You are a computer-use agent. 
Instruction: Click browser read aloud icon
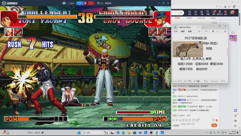pos(217,6)
